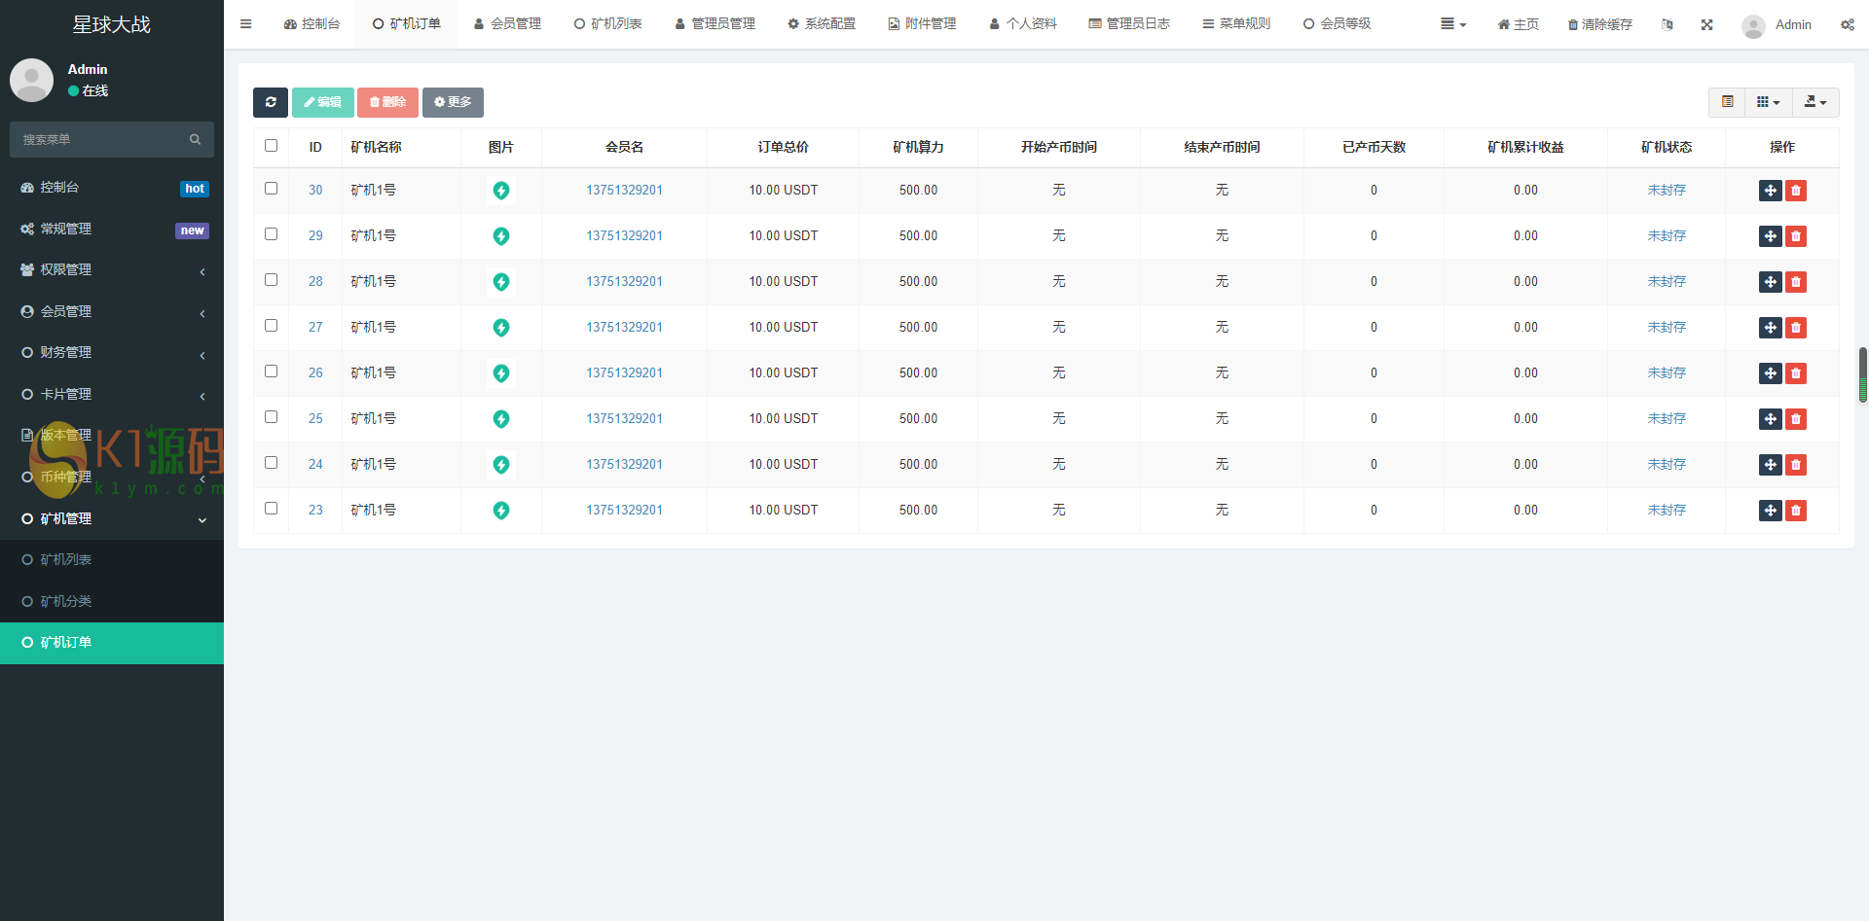
Task: Open member link 13751329201 in row 25
Action: tap(624, 418)
